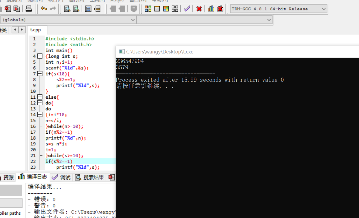
Task: Compile using the four colored squares icon
Action: [148, 9]
